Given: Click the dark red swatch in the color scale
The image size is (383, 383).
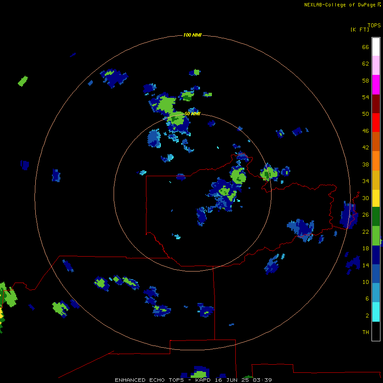Looking at the screenshot, I should pyautogui.click(x=376, y=103).
